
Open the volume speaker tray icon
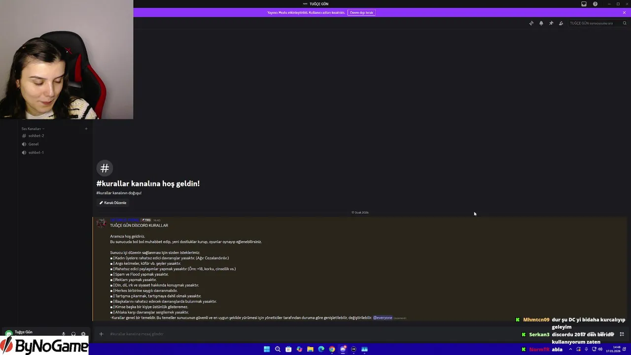(x=600, y=349)
